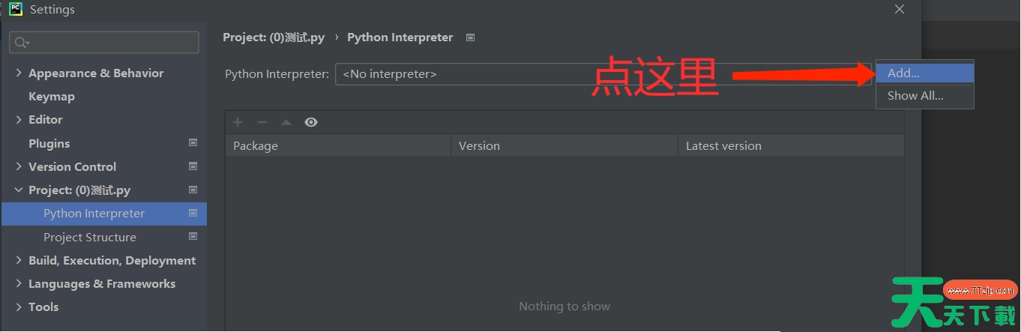Viewport: 1021px width, 332px height.
Task: Click the uninstall package minus icon
Action: coord(262,122)
